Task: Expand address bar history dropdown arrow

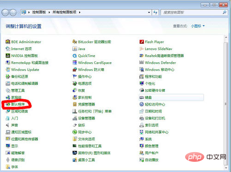Action: (149, 12)
